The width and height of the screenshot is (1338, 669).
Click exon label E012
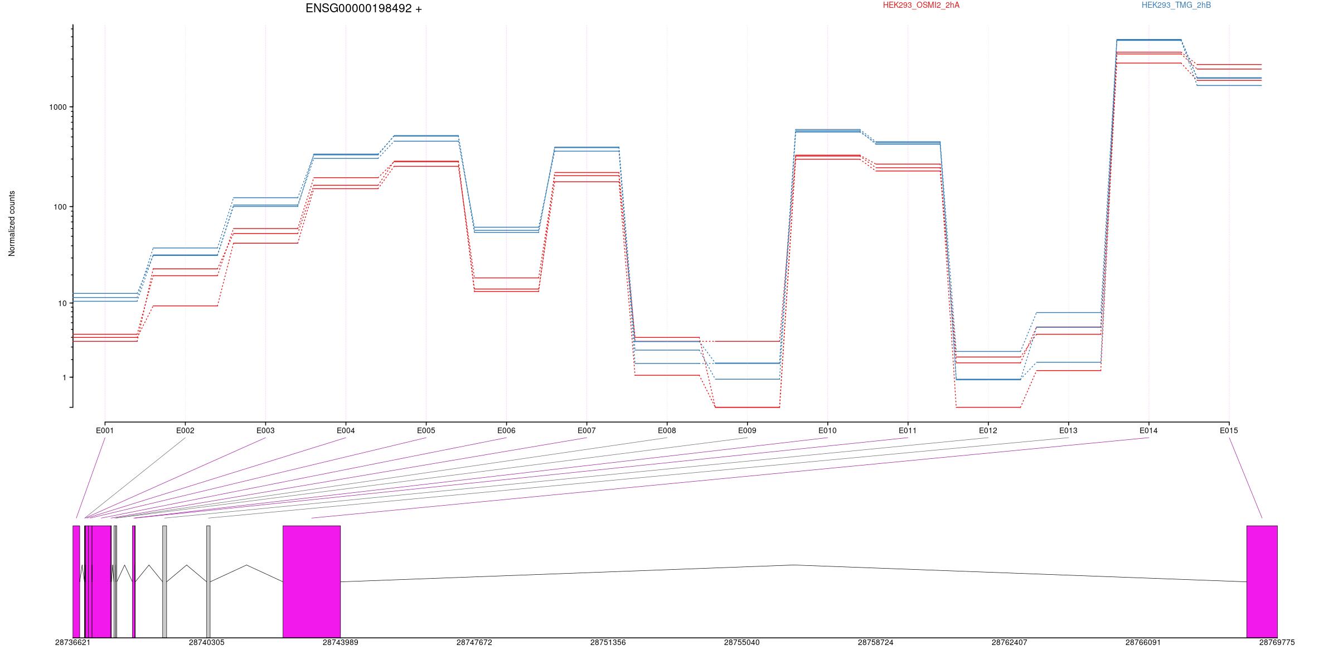[988, 430]
